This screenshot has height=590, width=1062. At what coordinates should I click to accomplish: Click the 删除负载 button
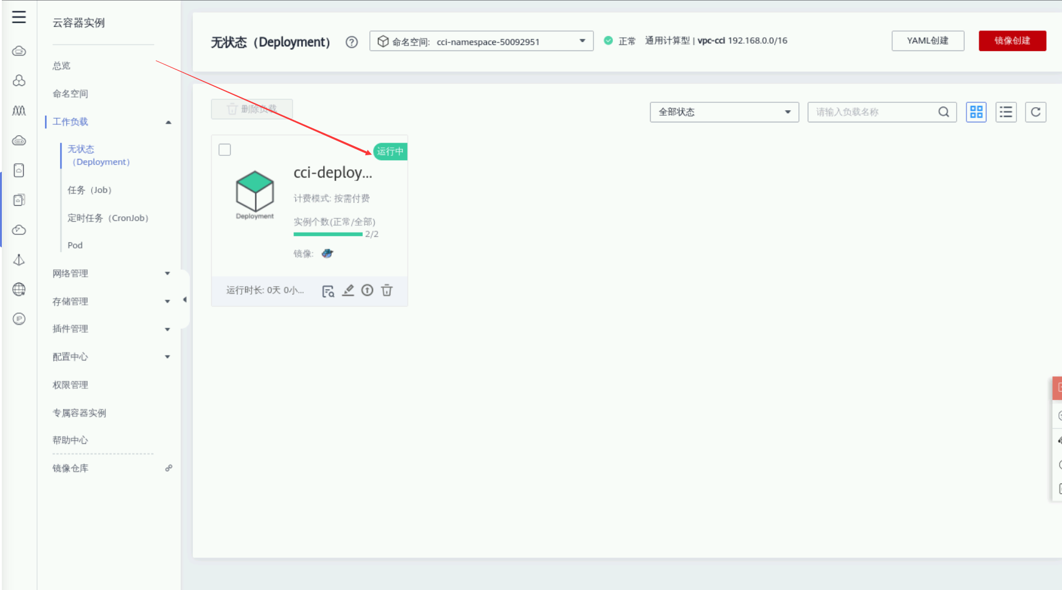pyautogui.click(x=252, y=109)
